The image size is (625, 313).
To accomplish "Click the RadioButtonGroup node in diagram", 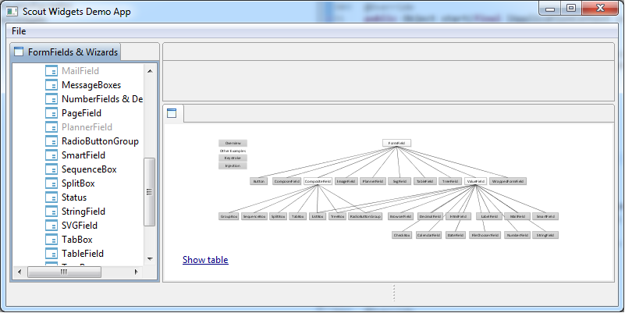I will (365, 216).
